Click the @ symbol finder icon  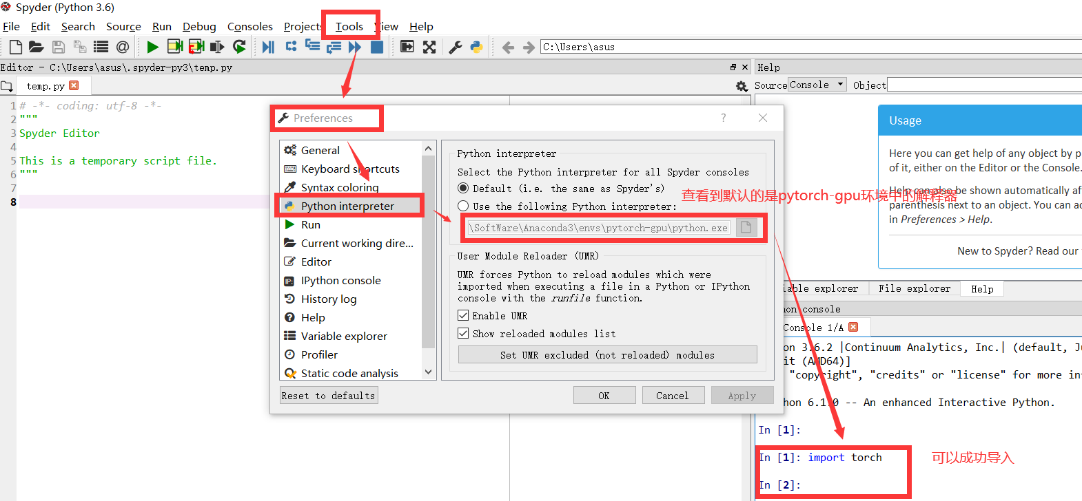[x=123, y=47]
